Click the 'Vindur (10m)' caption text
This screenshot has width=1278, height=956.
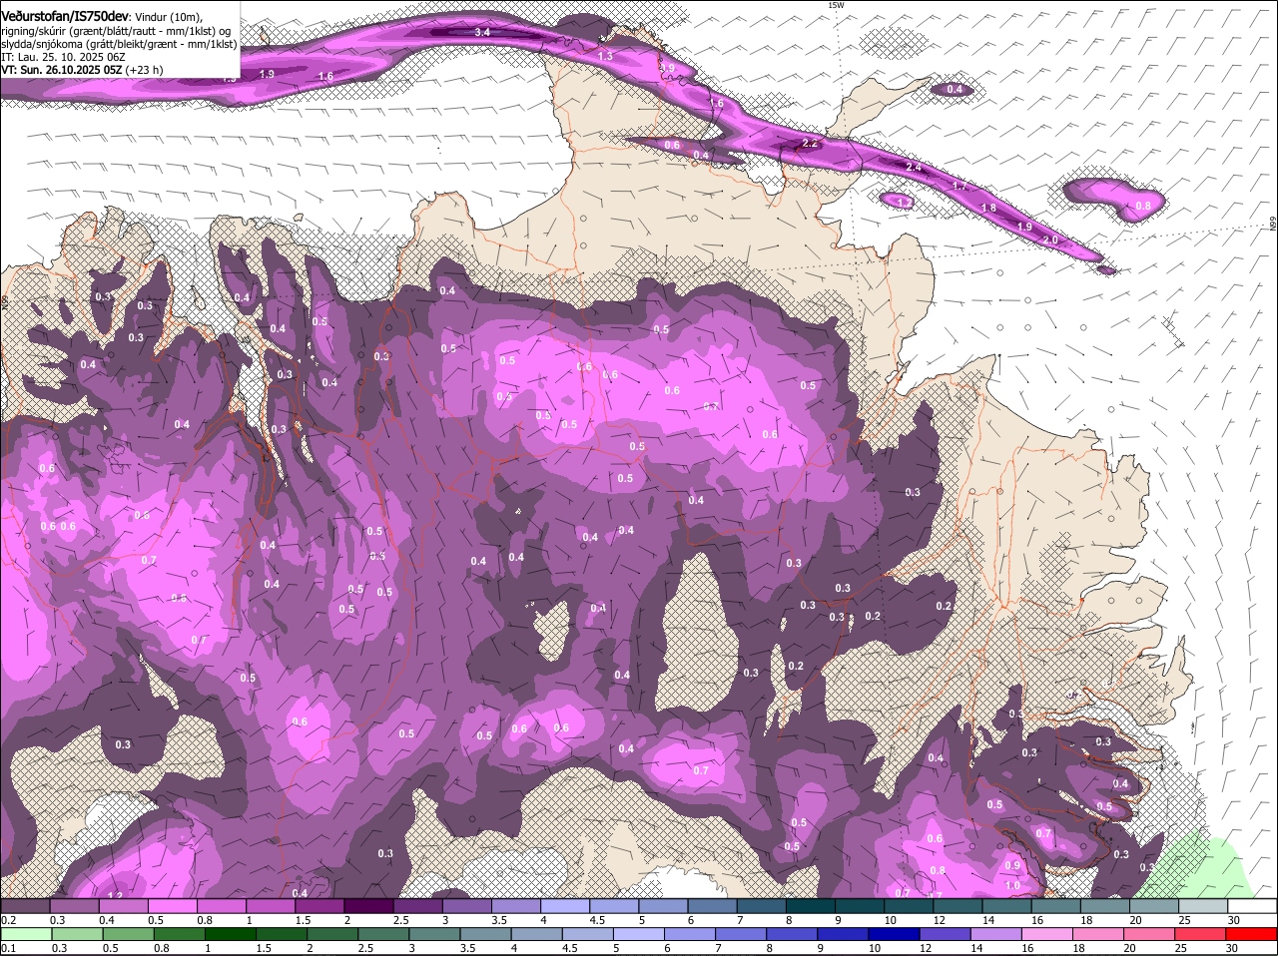168,17
